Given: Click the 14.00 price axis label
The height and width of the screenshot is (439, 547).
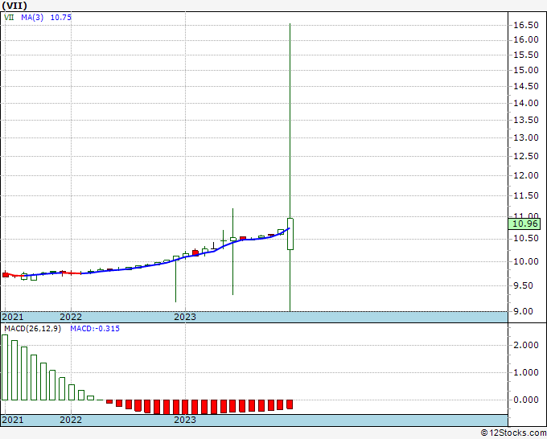Looking at the screenshot, I should [526, 103].
